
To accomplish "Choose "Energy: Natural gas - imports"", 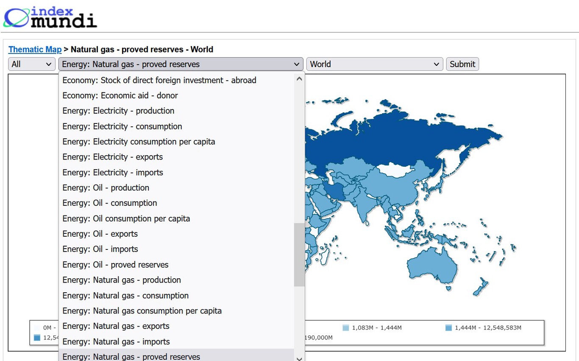I will tap(116, 341).
